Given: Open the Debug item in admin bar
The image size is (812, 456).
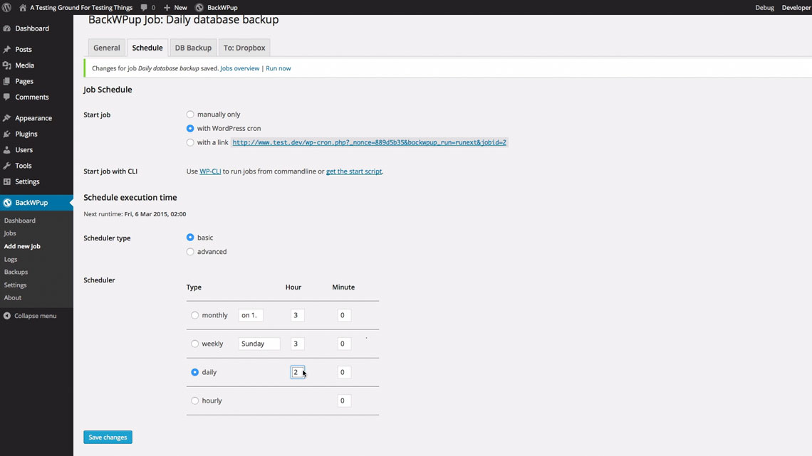Looking at the screenshot, I should pyautogui.click(x=764, y=7).
